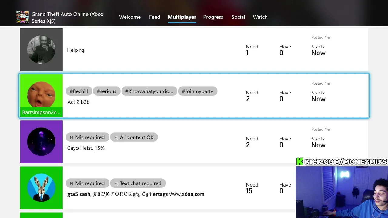Viewport: 388px width, 218px height.
Task: Click the All content OK tag
Action: [134, 137]
